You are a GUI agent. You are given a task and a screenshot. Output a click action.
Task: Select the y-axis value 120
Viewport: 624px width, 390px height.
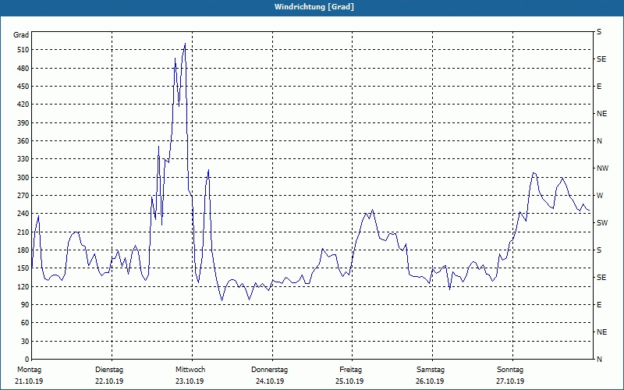[24, 286]
